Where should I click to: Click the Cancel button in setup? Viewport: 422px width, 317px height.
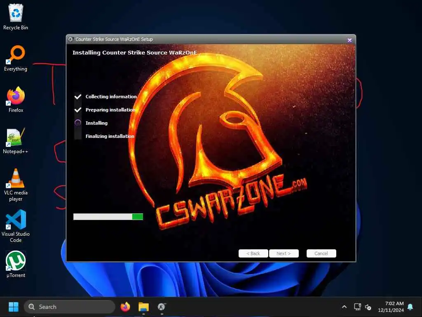tap(321, 253)
